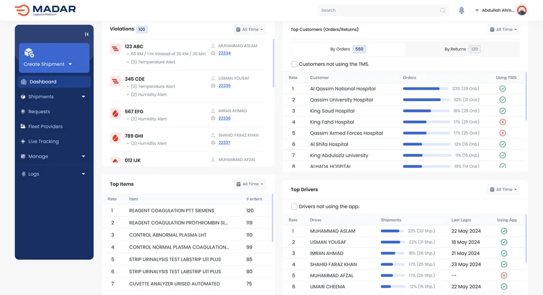Check 'Customers not using the TMS' box
The width and height of the screenshot is (543, 295).
pyautogui.click(x=294, y=64)
